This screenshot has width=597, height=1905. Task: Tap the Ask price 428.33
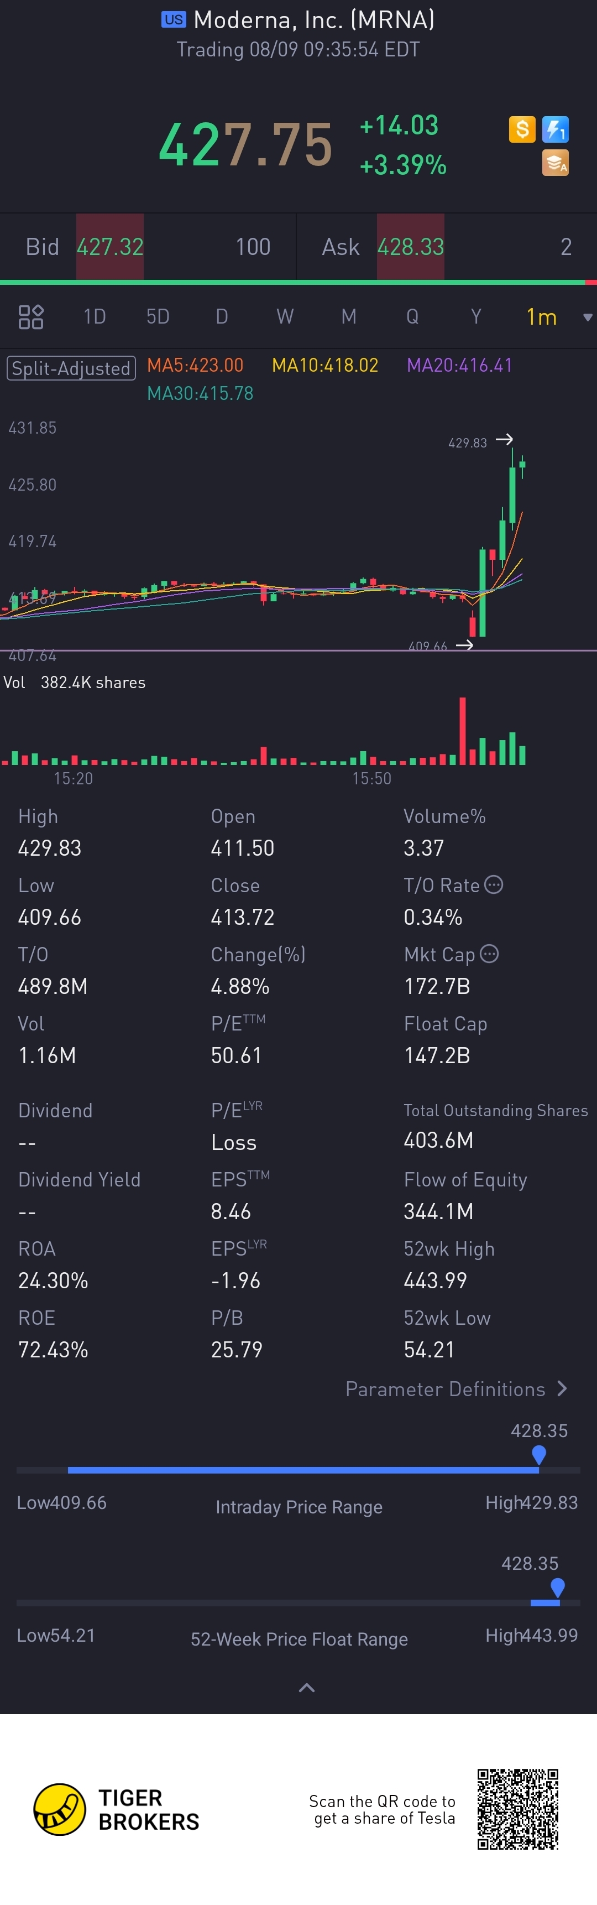[411, 246]
